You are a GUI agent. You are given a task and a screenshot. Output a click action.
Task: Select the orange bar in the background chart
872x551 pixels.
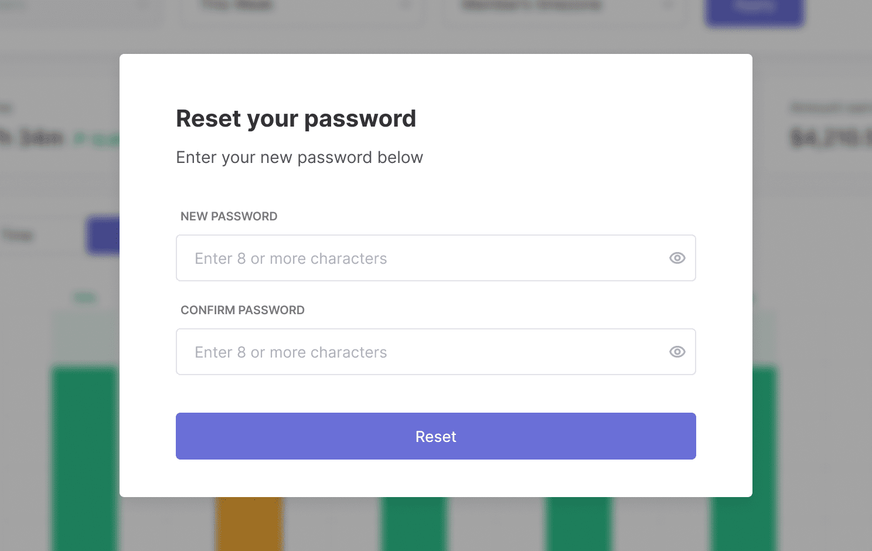(250, 524)
